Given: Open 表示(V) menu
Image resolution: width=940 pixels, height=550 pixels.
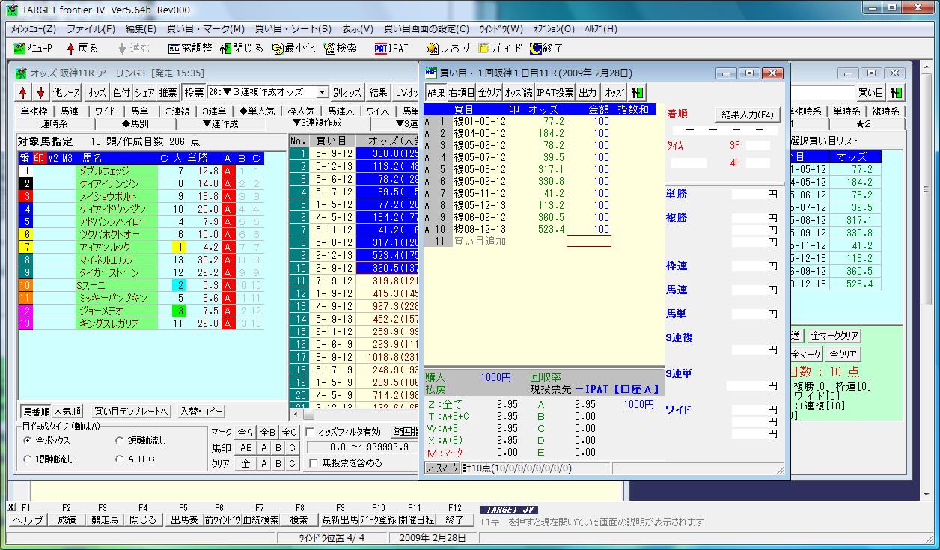Looking at the screenshot, I should (x=358, y=29).
